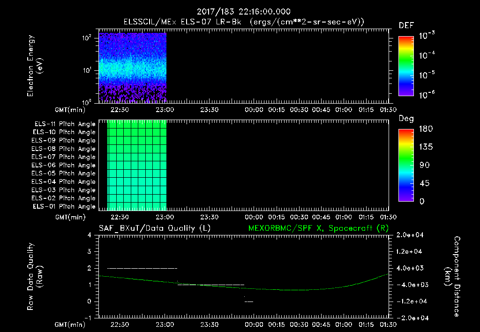Click the Electron Energy (eV) axis label
The image size is (480, 332).
[x=35, y=66]
